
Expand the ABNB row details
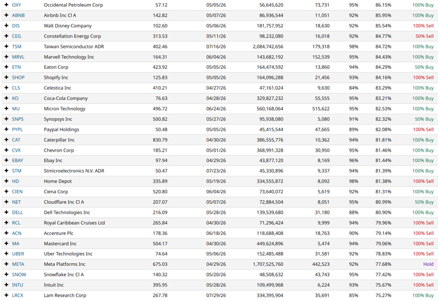click(6, 15)
